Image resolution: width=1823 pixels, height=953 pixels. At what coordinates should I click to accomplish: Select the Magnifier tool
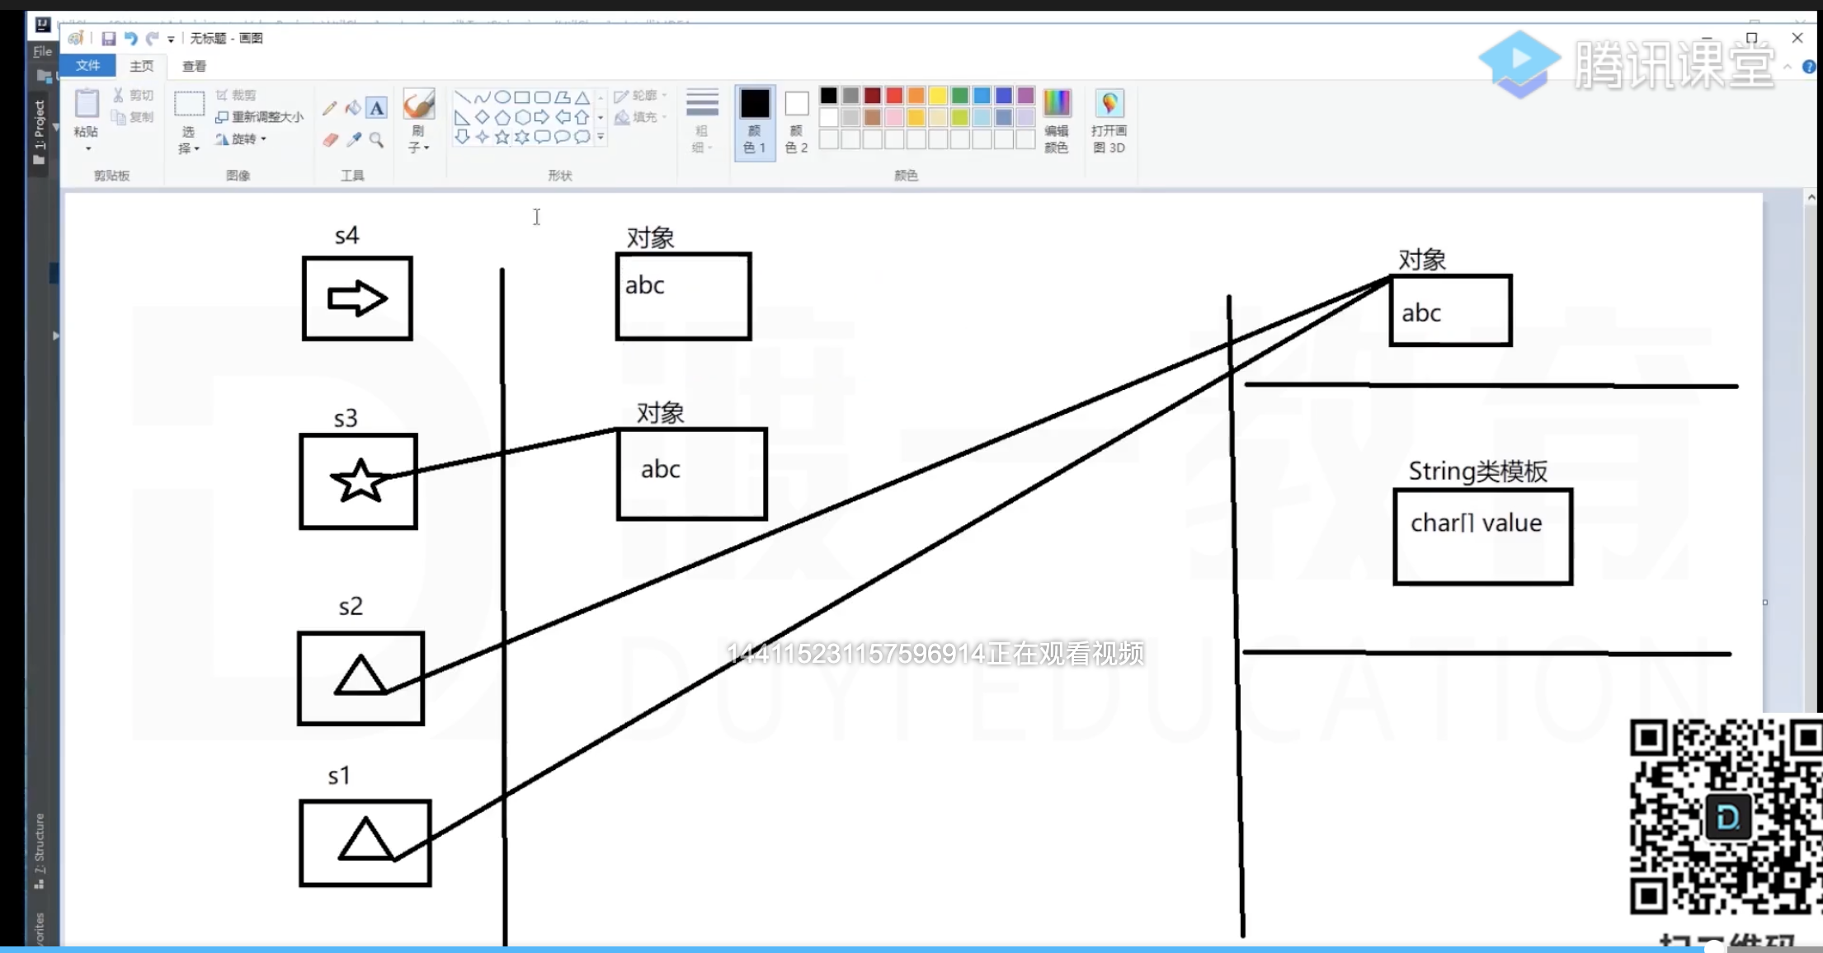pyautogui.click(x=377, y=140)
